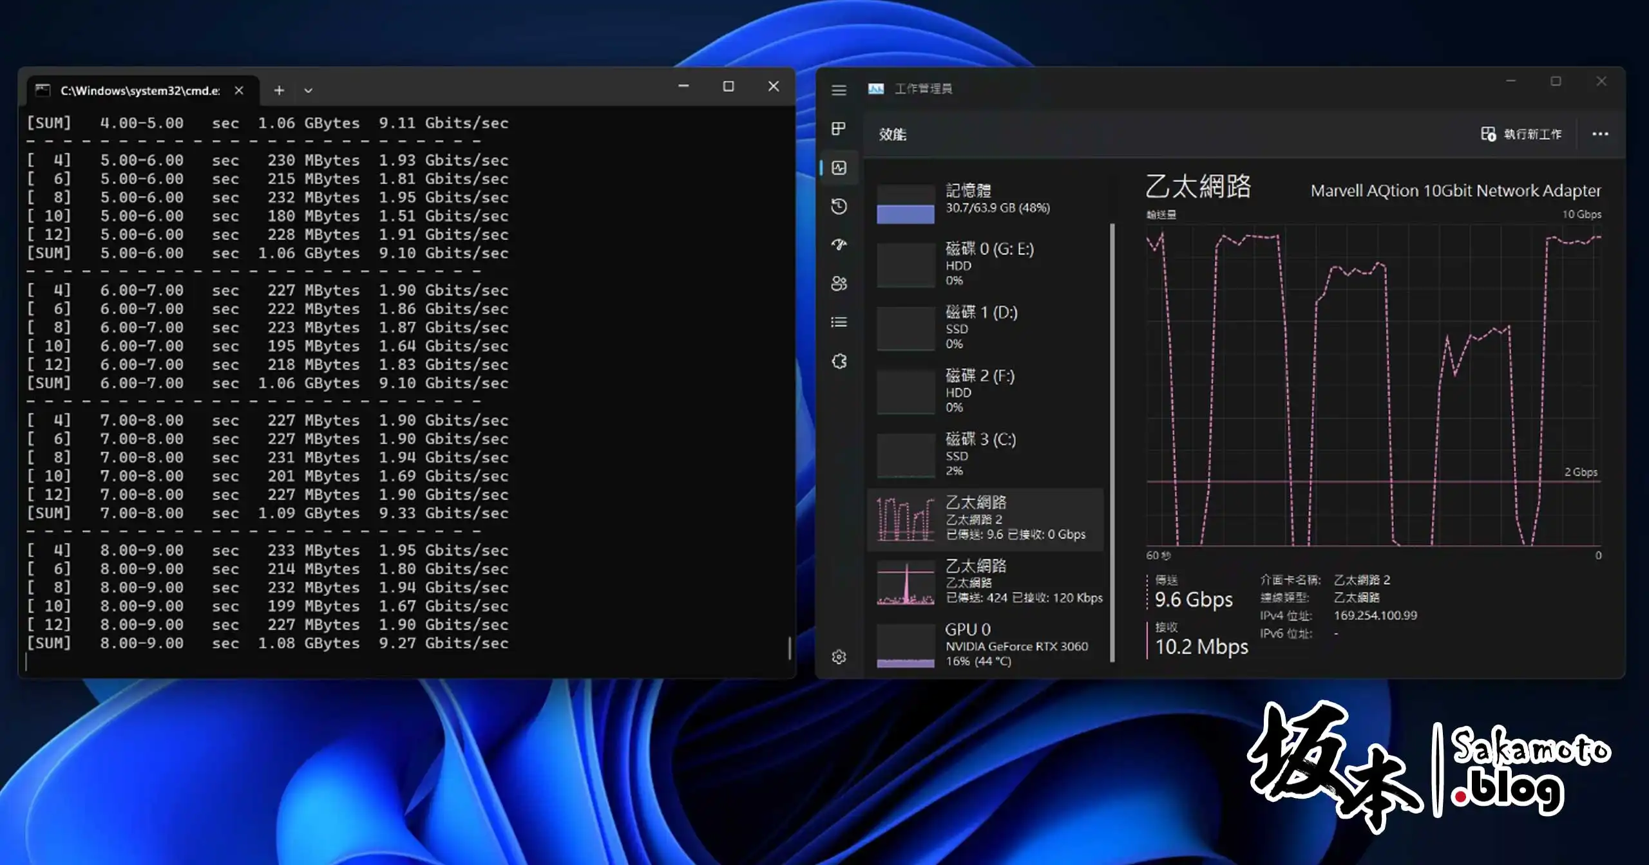Add a new terminal tab

coord(279,91)
